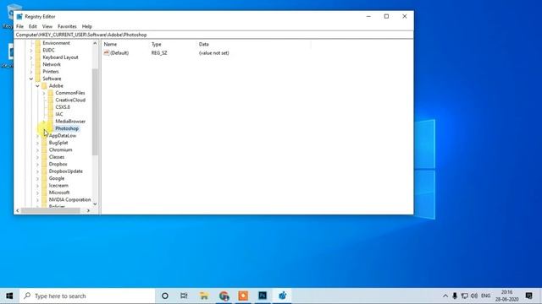Open Photoshop from the taskbar
542x304 pixels.
click(263, 296)
